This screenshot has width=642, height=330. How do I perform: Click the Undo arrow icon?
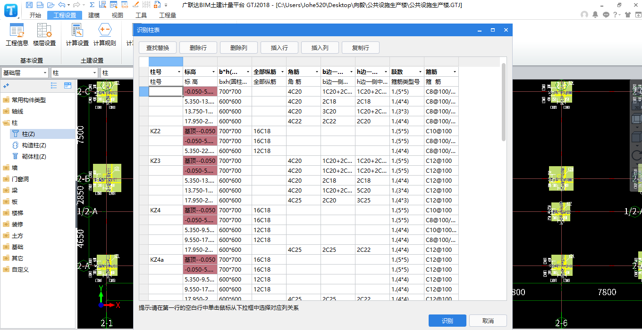(x=61, y=5)
